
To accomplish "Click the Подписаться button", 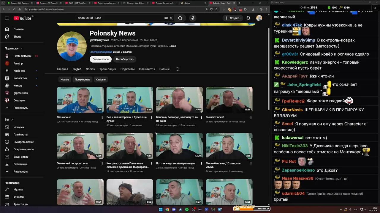I will point(100,59).
